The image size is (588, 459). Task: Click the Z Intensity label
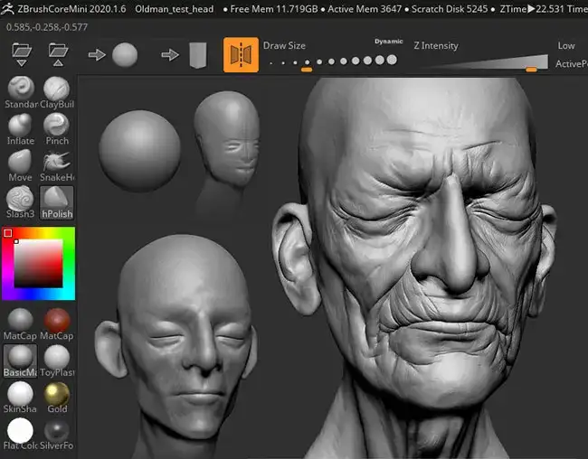coord(436,46)
